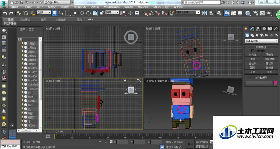280x149 pixels.
Task: Enable the 自动栅格 checkbox
Action: point(253,51)
